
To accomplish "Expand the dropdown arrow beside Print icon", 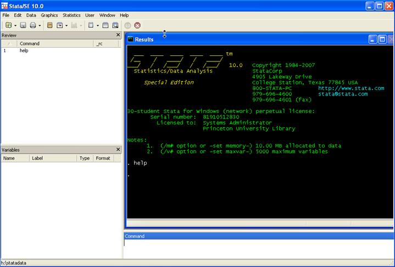I will tap(40, 25).
